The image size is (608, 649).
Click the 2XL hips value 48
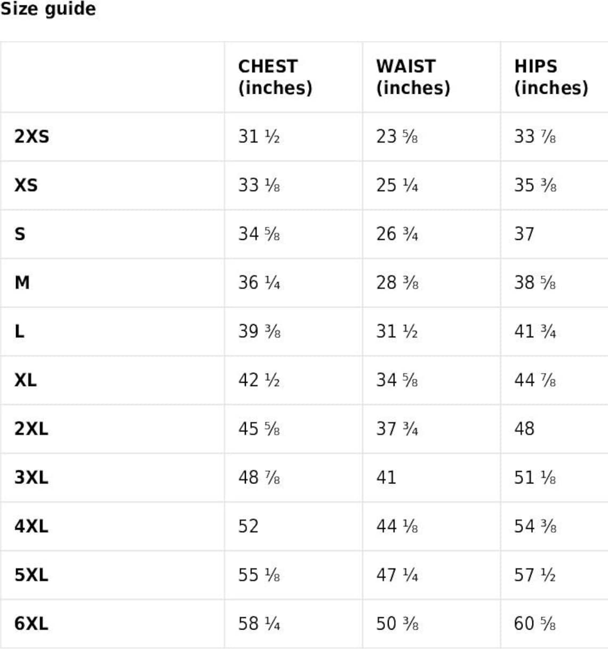tap(524, 428)
